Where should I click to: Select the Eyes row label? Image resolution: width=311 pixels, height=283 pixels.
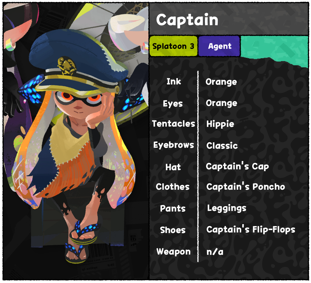pyautogui.click(x=173, y=104)
